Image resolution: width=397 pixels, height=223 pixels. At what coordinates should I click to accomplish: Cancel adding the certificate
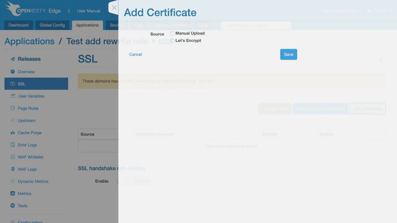[136, 54]
